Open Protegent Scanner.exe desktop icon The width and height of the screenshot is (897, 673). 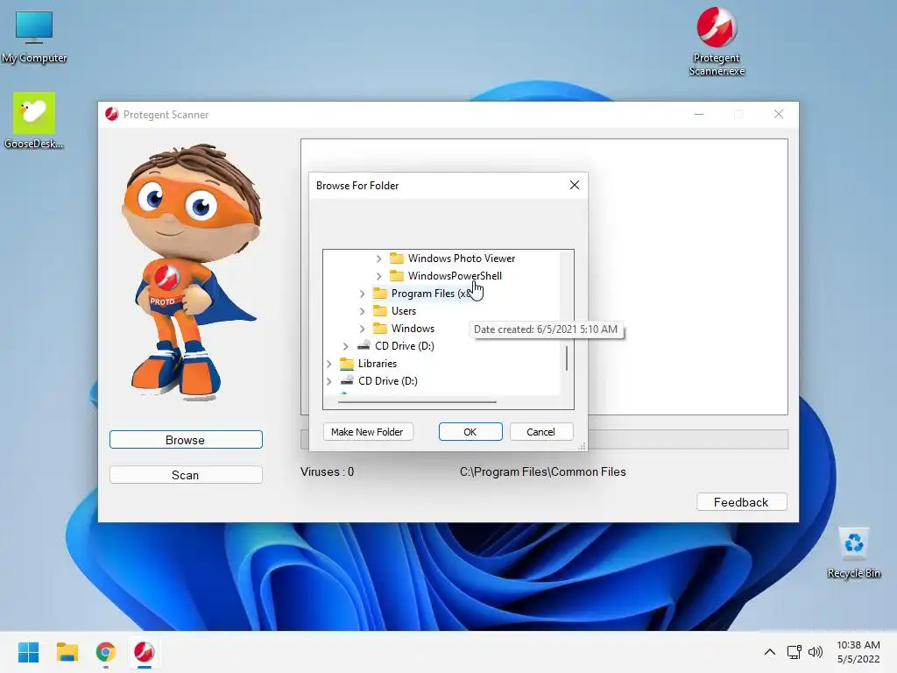[x=717, y=41]
